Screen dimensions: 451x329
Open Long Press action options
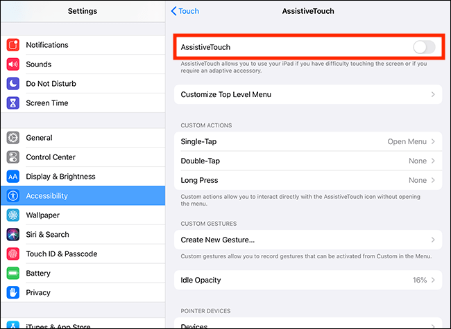click(308, 180)
